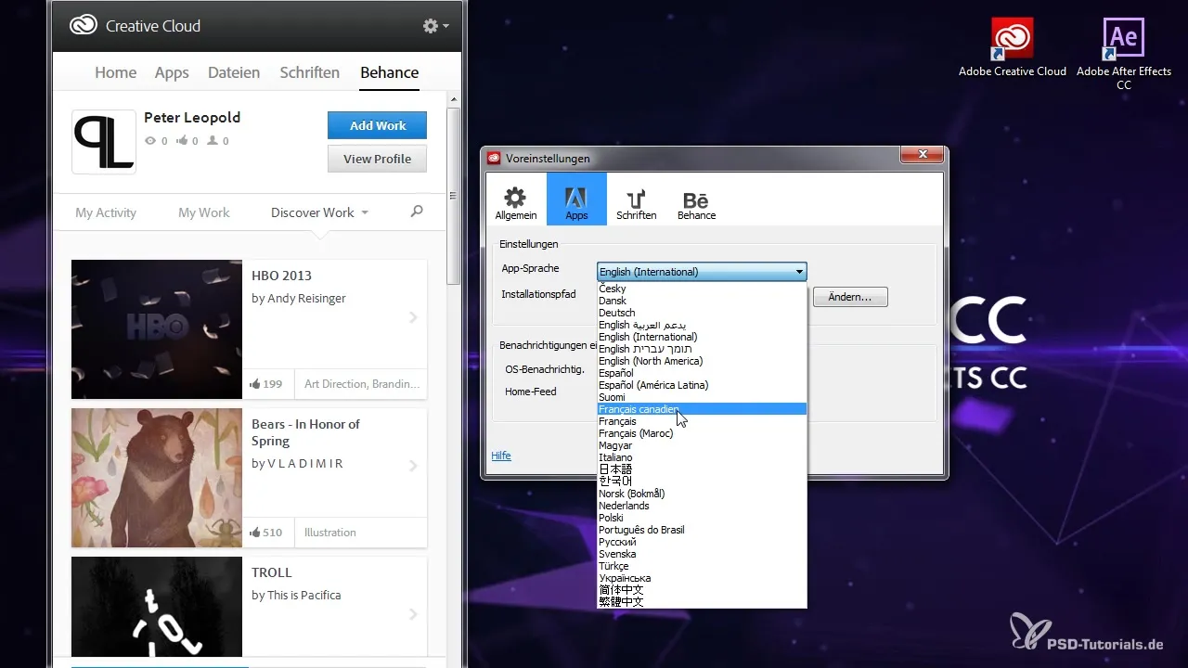Open the Bears illustration thumbnail
The height and width of the screenshot is (668, 1188).
point(157,478)
